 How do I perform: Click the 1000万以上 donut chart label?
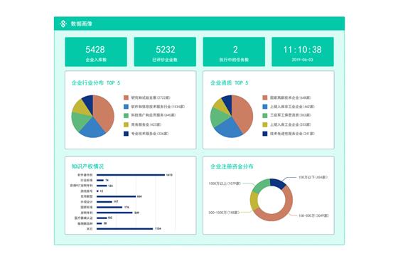tap(225, 183)
